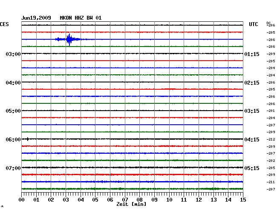This screenshot has height=211, width=277.
Task: Select the 00 minute tick label
Action: tap(22, 199)
